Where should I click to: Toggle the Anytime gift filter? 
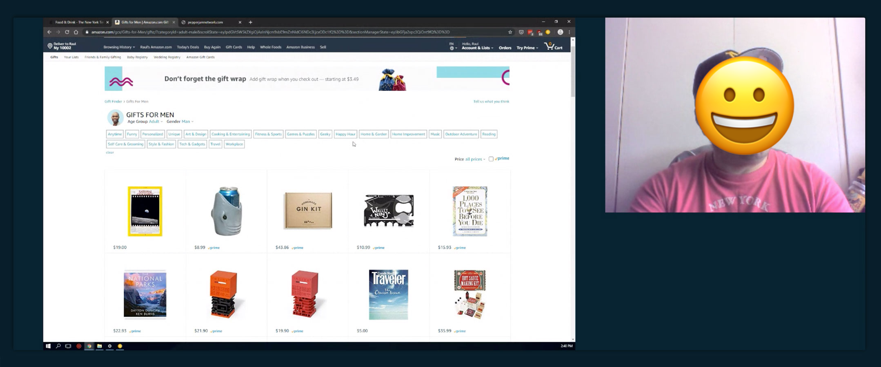pos(115,134)
